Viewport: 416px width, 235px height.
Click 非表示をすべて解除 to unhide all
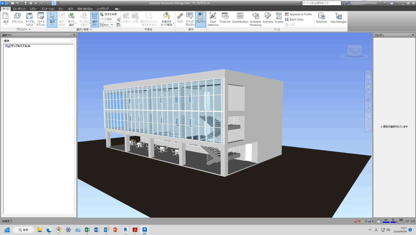pyautogui.click(x=166, y=19)
